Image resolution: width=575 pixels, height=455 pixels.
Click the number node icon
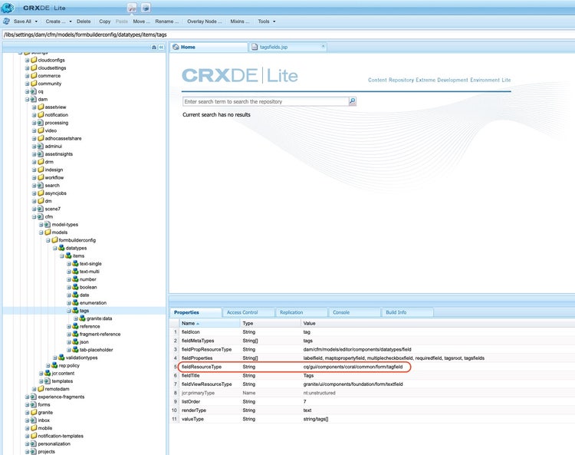(x=75, y=279)
